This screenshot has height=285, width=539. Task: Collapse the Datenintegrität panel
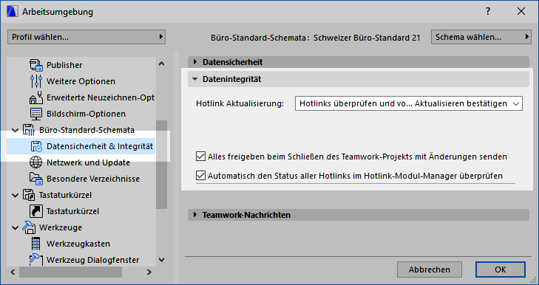pos(195,79)
